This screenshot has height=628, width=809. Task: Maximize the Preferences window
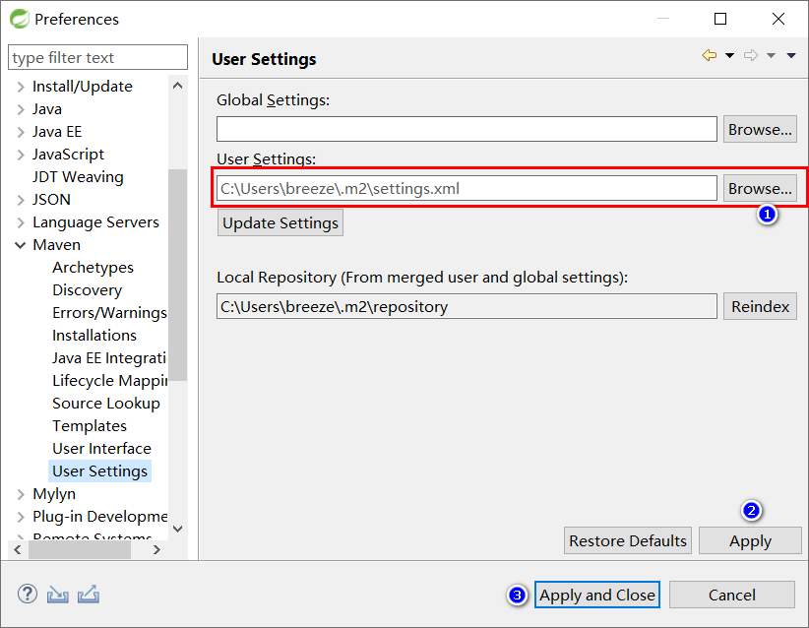pyautogui.click(x=720, y=19)
